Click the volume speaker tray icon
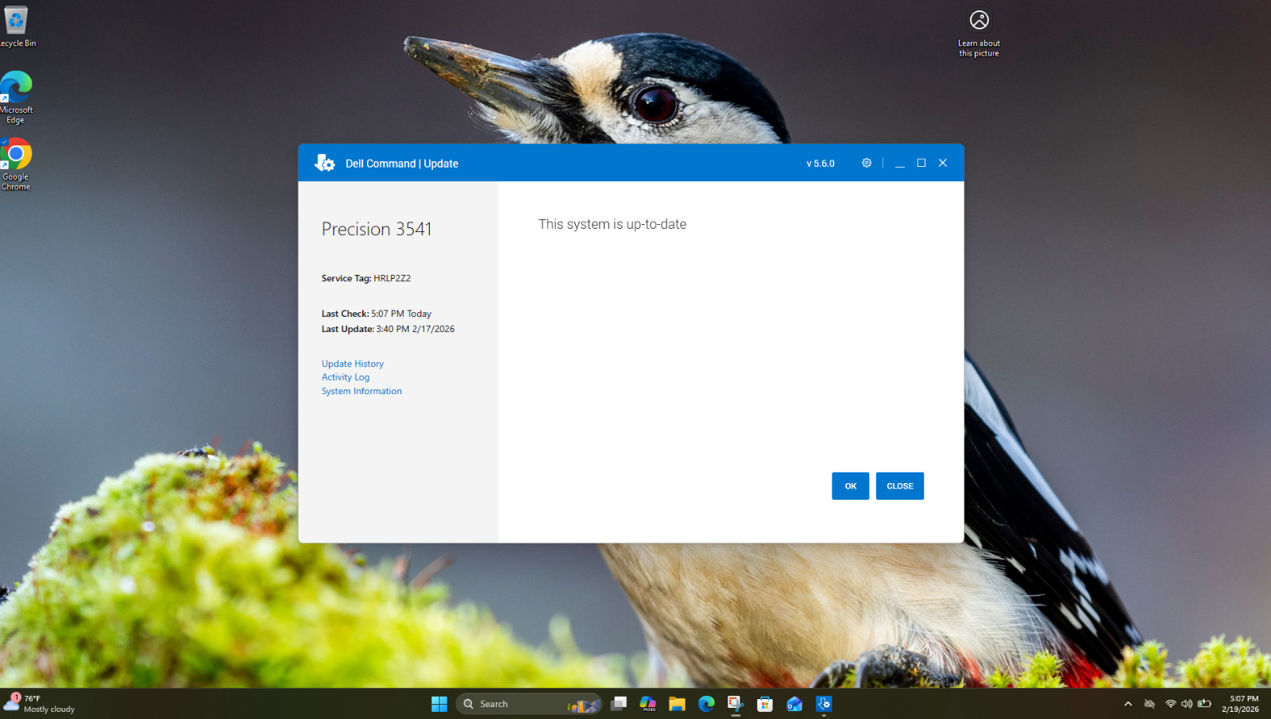 pos(1187,704)
